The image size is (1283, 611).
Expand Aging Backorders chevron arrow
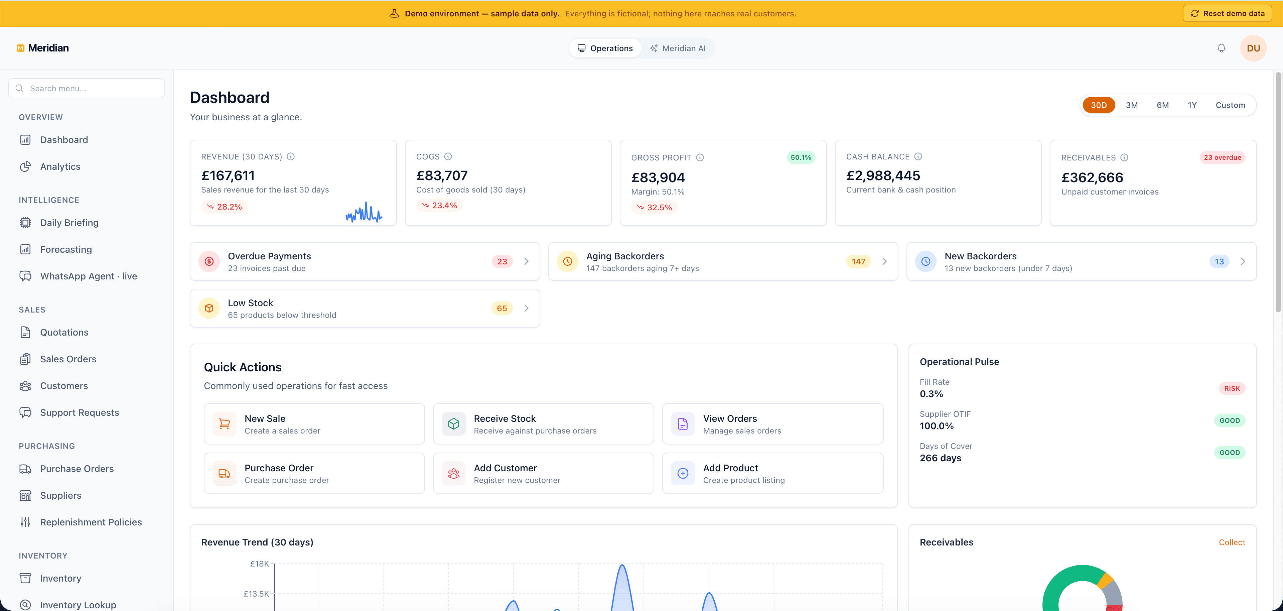pos(884,261)
